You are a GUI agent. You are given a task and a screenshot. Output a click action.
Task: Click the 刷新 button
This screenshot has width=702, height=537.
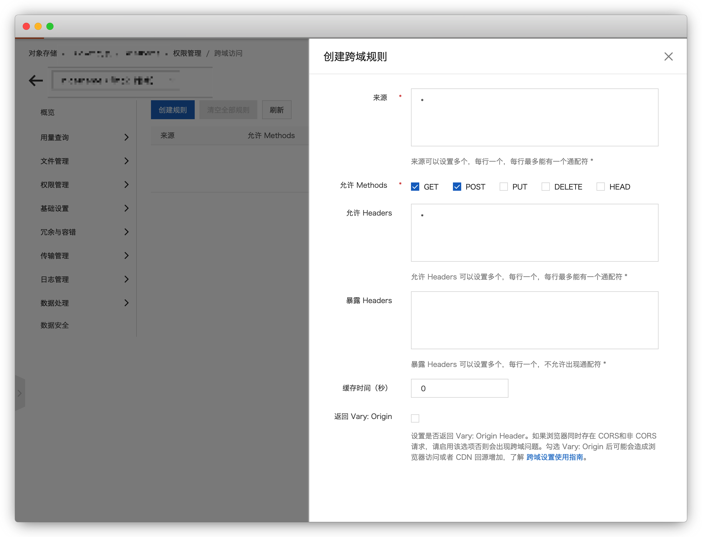[x=277, y=110]
